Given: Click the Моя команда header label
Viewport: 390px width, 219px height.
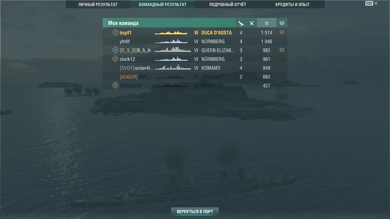Looking at the screenshot, I should click(x=123, y=23).
